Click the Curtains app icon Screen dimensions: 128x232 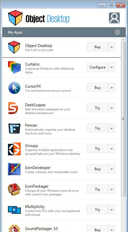pyautogui.click(x=14, y=67)
